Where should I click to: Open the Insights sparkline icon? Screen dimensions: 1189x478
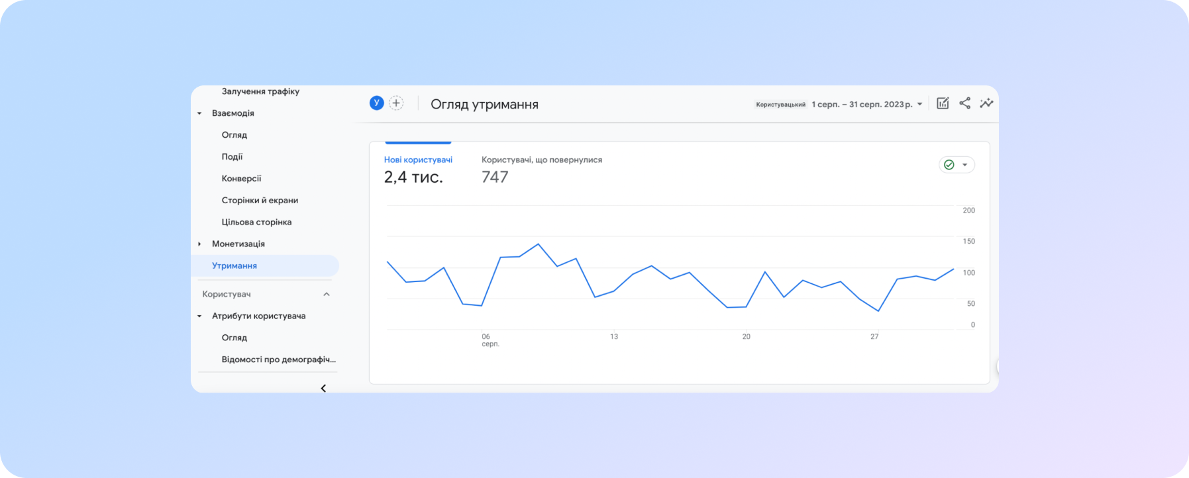[x=986, y=103]
